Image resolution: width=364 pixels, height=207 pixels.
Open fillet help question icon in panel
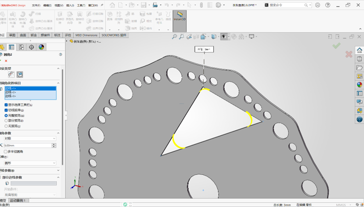[61, 55]
